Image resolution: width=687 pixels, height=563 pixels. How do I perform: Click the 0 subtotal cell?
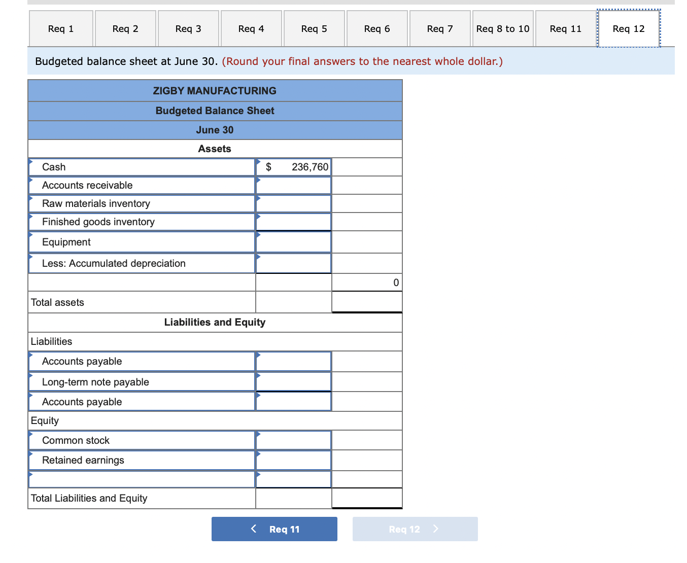click(x=367, y=283)
